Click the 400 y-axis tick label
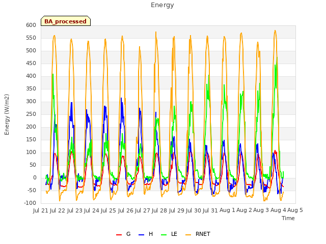Screen dimensions: 326x244 (x=31, y=76)
